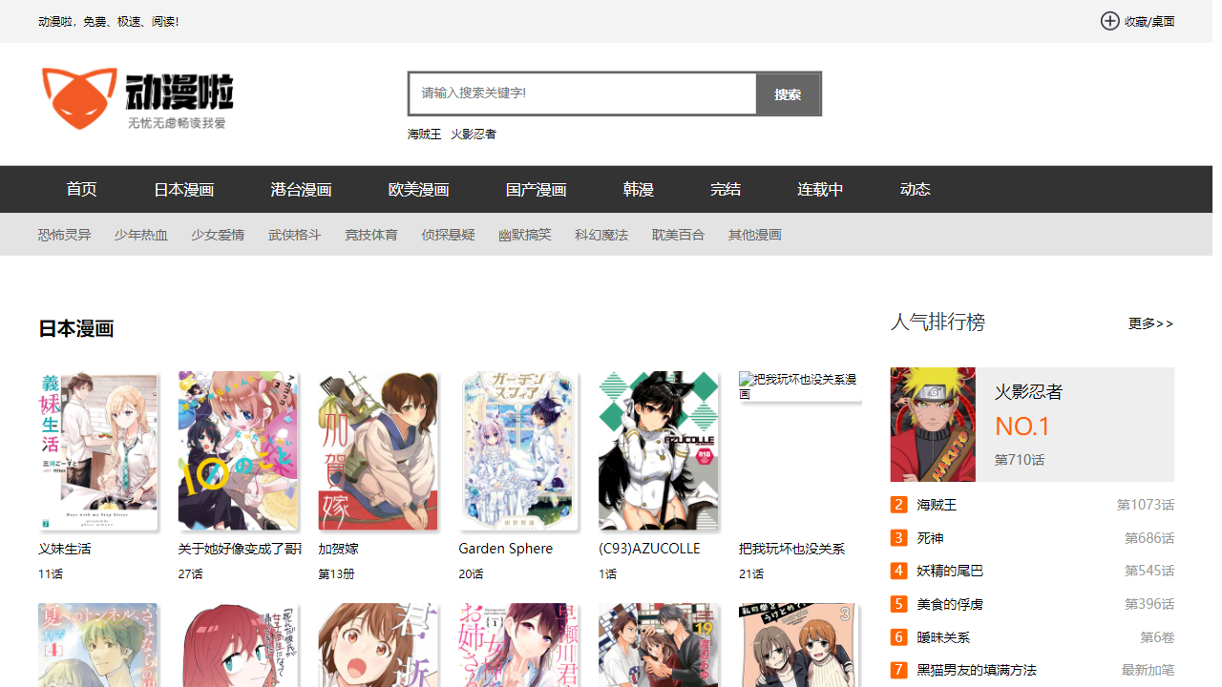Select the 耽美百合 genre

679,235
